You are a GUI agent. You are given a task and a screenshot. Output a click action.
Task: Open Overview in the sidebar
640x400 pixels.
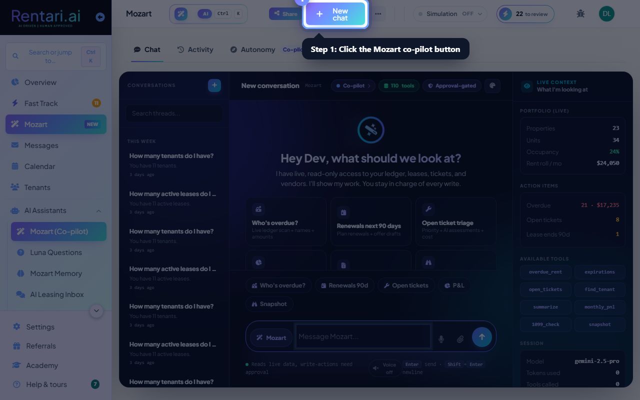tap(56, 82)
